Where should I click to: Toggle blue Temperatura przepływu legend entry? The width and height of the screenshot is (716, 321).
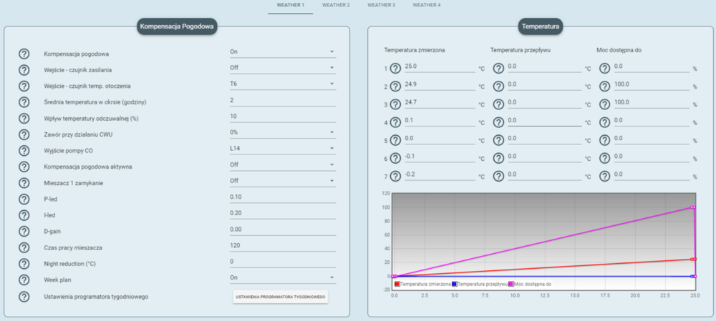click(x=455, y=285)
